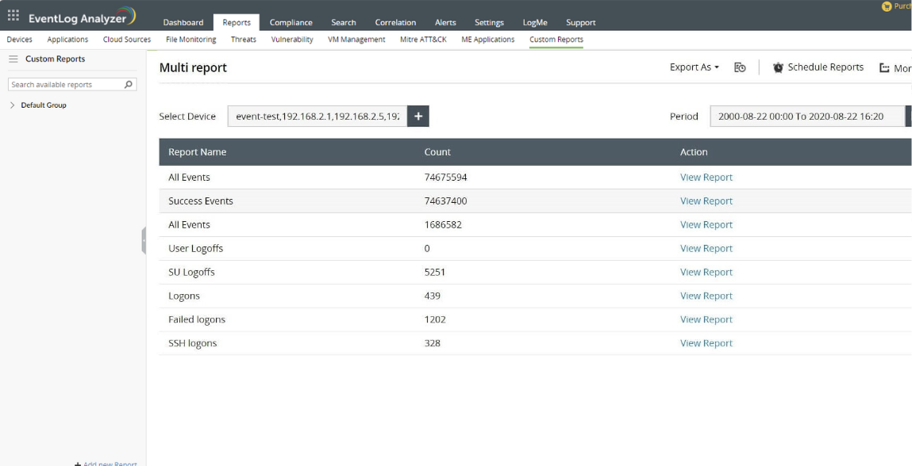Open the Export As dropdown
The image size is (912, 466).
click(x=694, y=68)
